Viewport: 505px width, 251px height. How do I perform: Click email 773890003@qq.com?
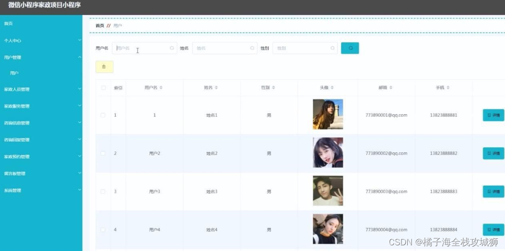[x=386, y=192]
